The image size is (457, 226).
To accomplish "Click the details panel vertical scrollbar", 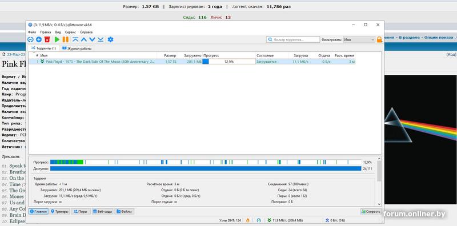I will click(x=379, y=171).
